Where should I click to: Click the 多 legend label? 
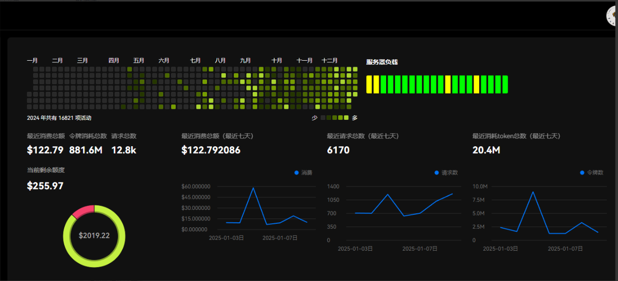[355, 118]
